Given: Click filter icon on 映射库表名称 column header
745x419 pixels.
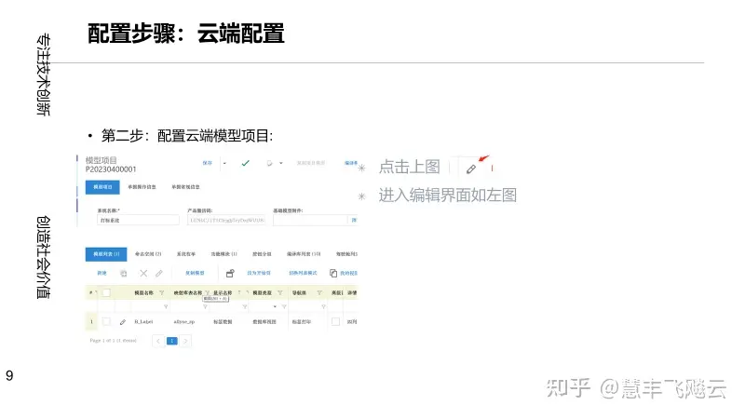Looking at the screenshot, I should coord(207,292).
